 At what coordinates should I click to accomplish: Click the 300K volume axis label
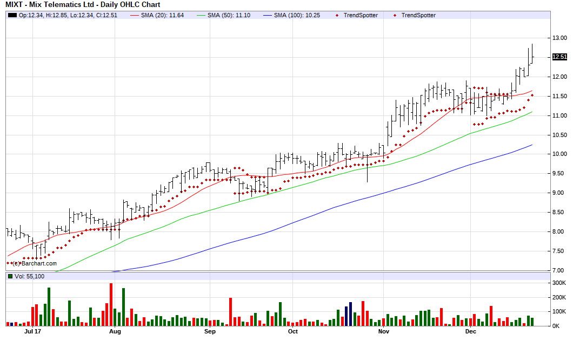point(559,283)
